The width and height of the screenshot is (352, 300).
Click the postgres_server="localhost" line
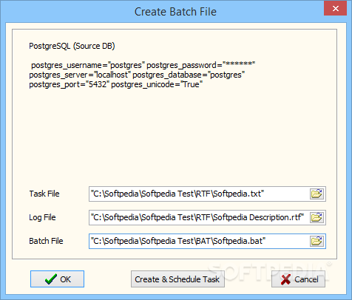click(137, 75)
